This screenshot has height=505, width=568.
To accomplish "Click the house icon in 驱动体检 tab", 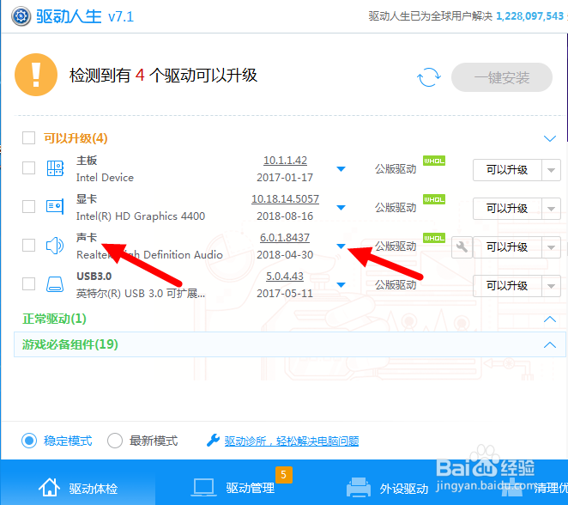I will point(49,487).
